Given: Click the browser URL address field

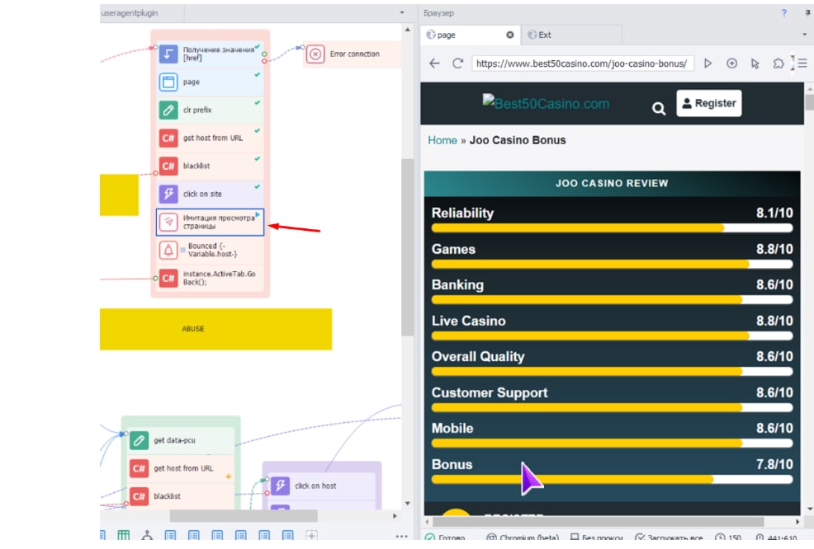Looking at the screenshot, I should click(582, 63).
